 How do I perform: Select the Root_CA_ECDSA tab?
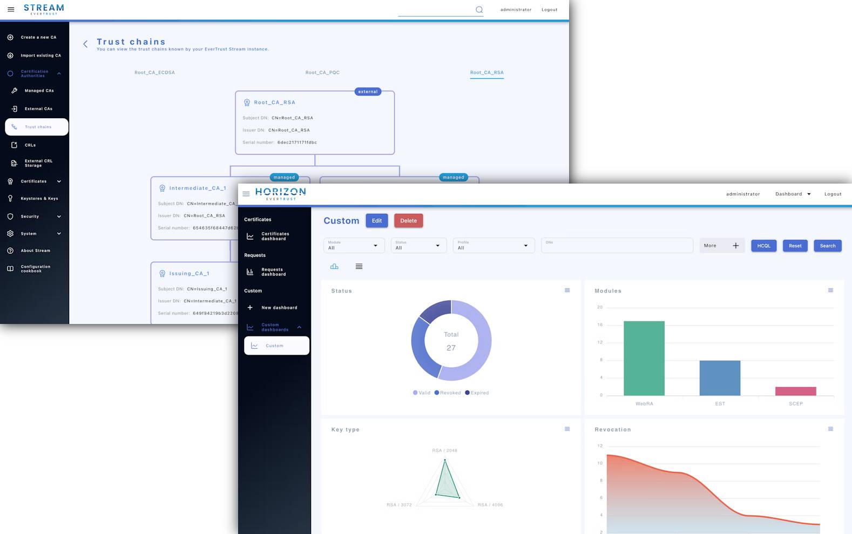pos(154,72)
